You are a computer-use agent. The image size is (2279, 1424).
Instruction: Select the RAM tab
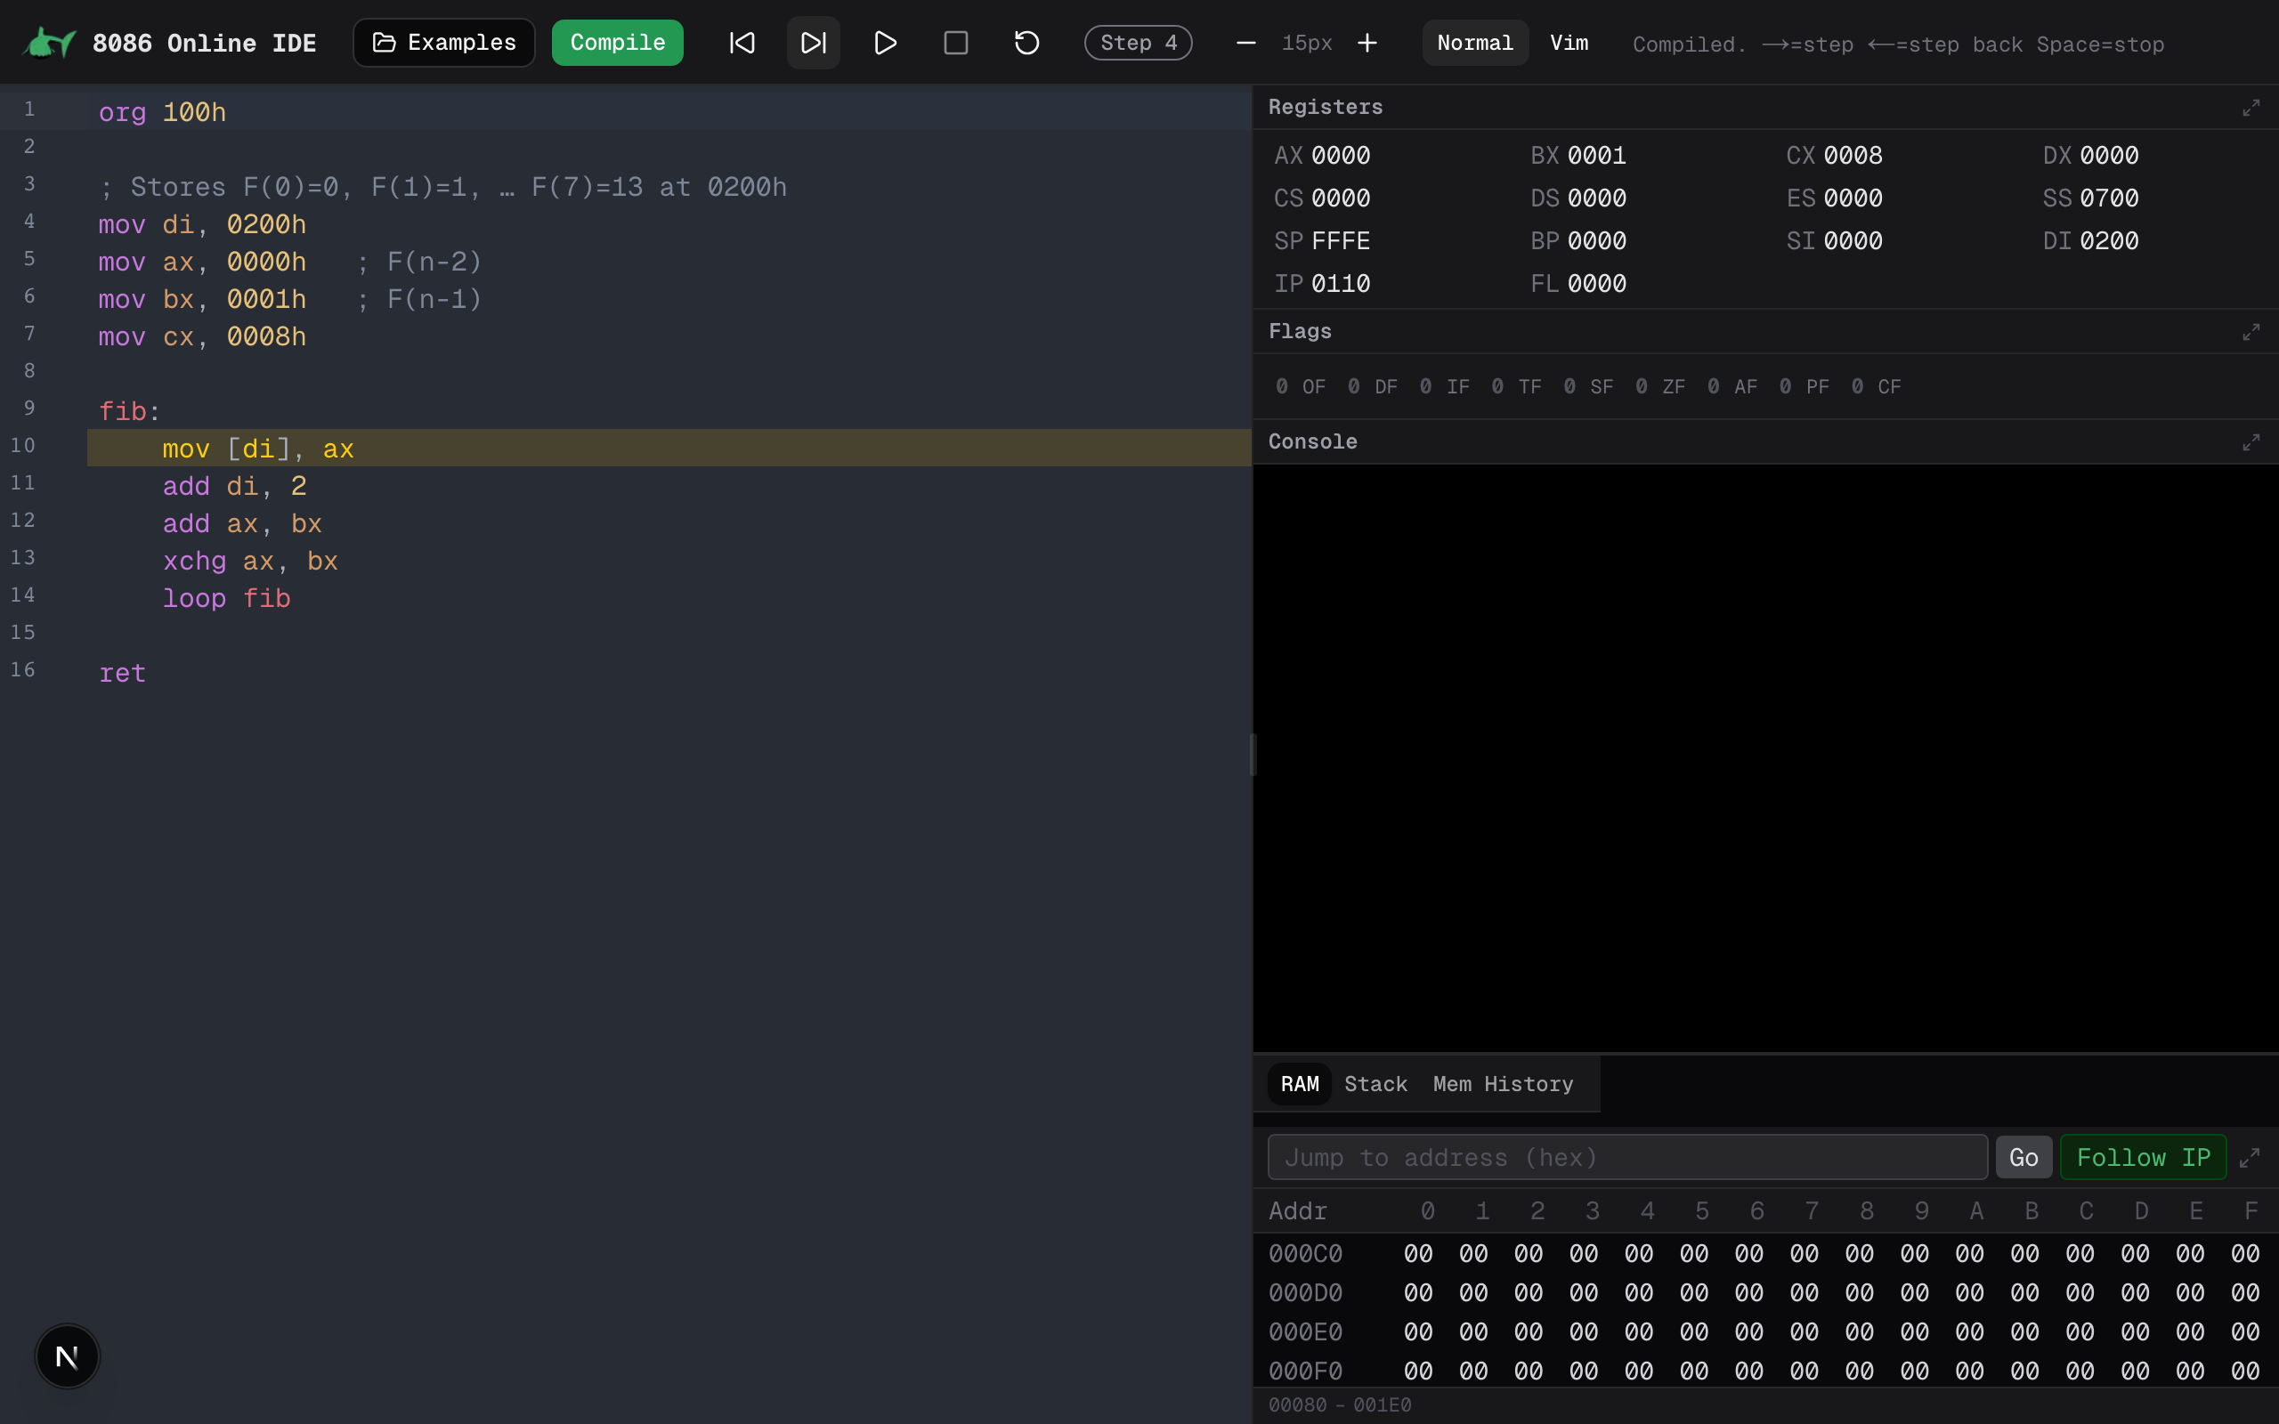pyautogui.click(x=1300, y=1084)
